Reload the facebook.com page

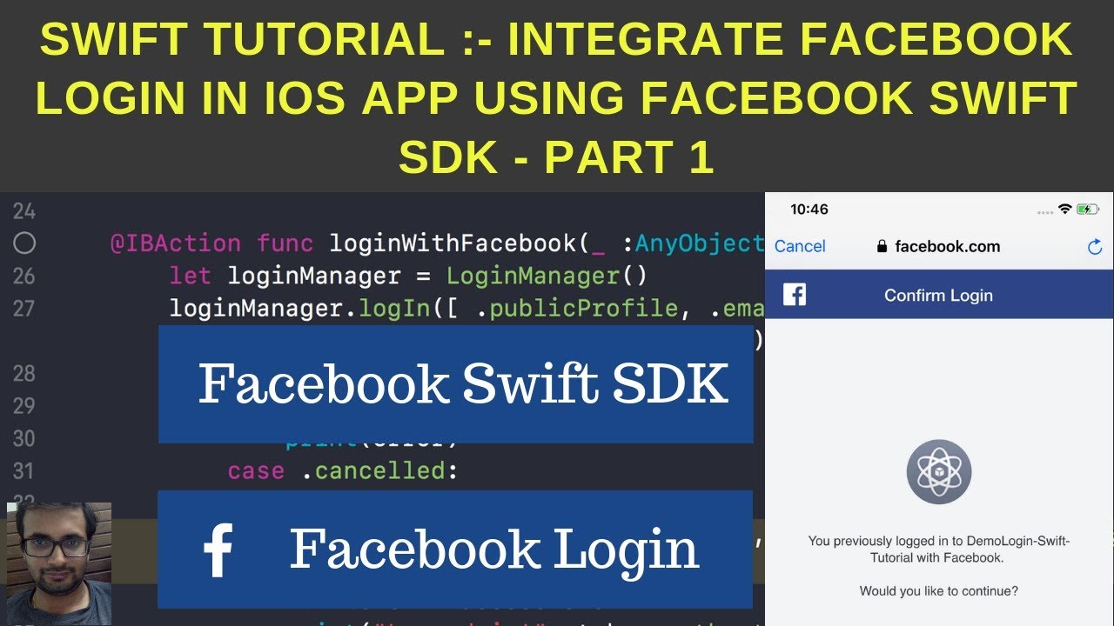[x=1095, y=247]
